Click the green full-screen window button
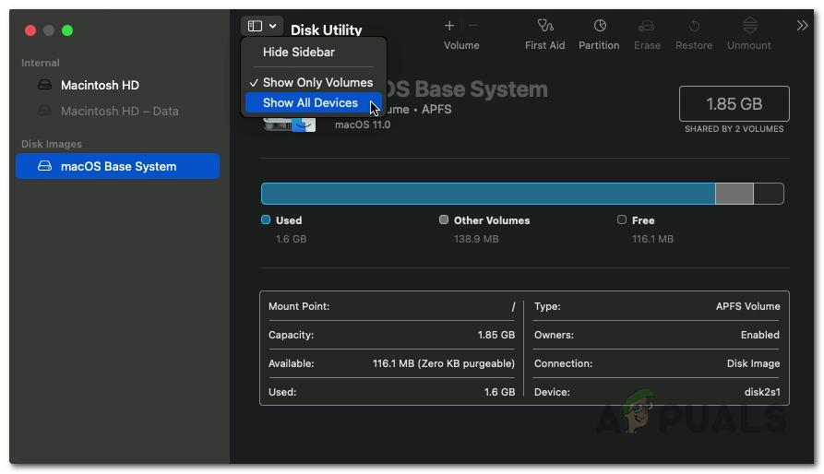This screenshot has height=474, width=824. coord(67,30)
